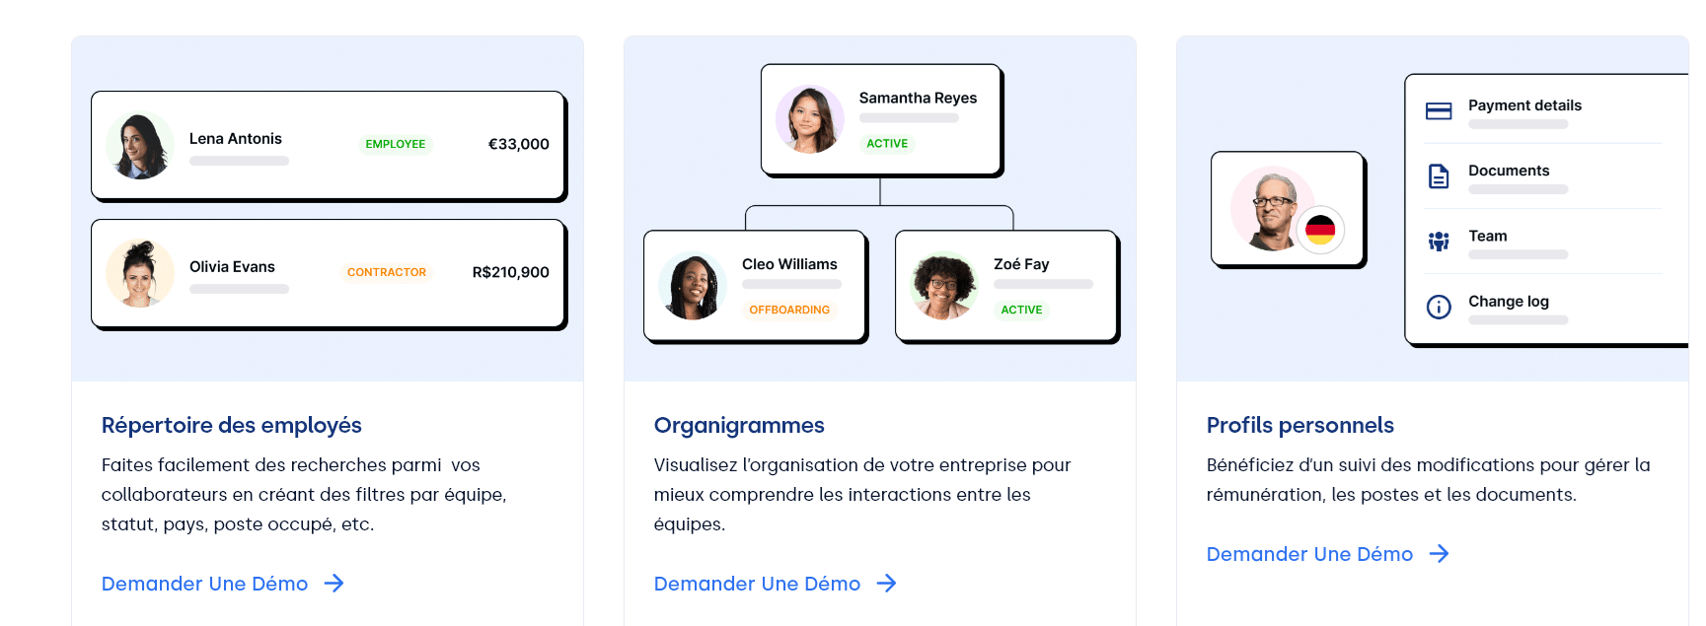
Task: Click the German flag badge on the profile
Action: [1321, 229]
